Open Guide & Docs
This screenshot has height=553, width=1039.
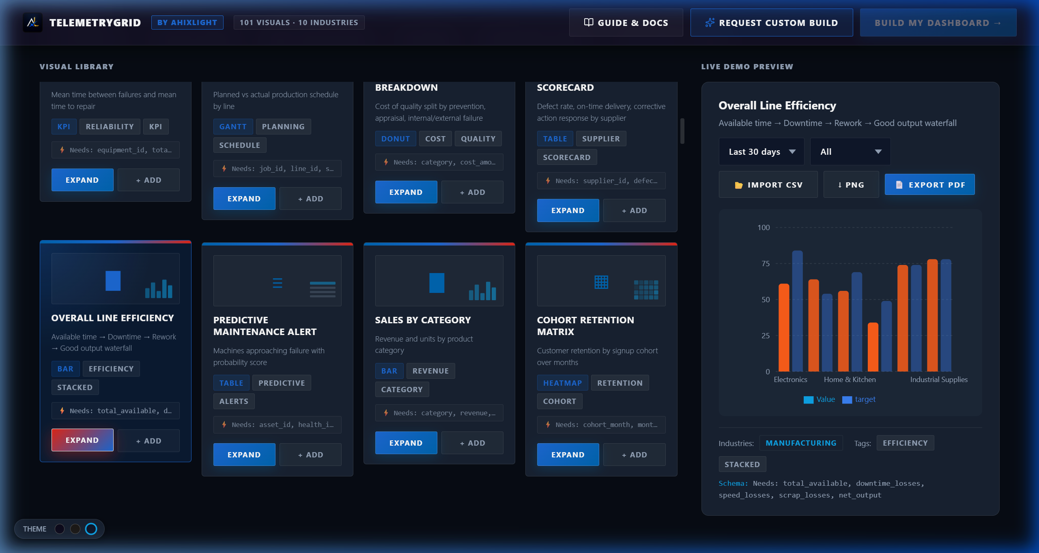[626, 23]
